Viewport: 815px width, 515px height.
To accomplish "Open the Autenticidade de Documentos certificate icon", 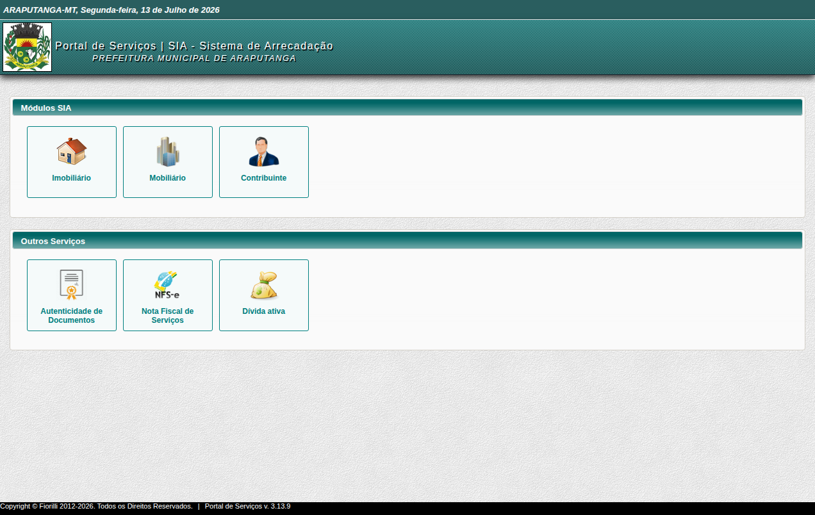I will pyautogui.click(x=72, y=285).
